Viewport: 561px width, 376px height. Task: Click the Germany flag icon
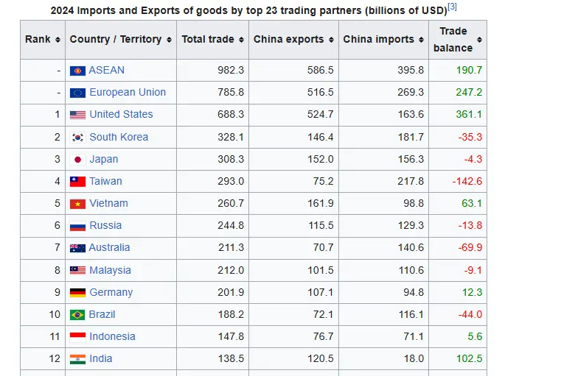point(77,292)
